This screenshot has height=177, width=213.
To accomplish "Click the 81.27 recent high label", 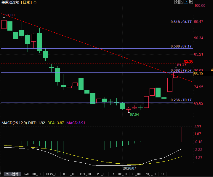I will (182, 65).
